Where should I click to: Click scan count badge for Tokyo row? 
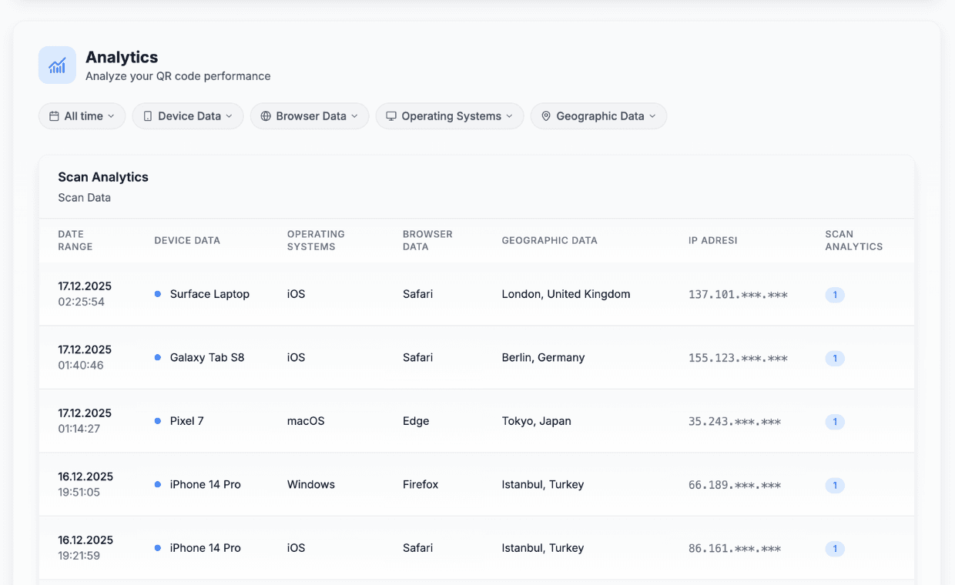(835, 422)
